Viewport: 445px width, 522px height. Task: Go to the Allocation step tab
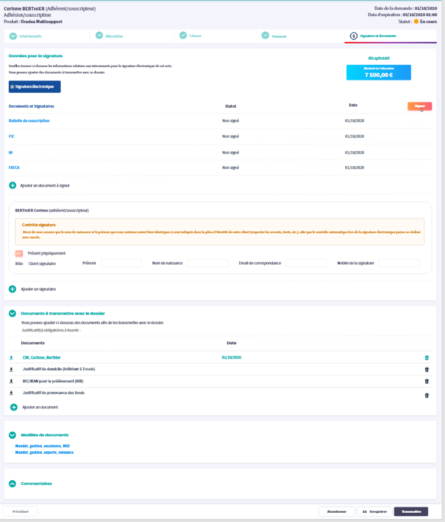pos(114,36)
